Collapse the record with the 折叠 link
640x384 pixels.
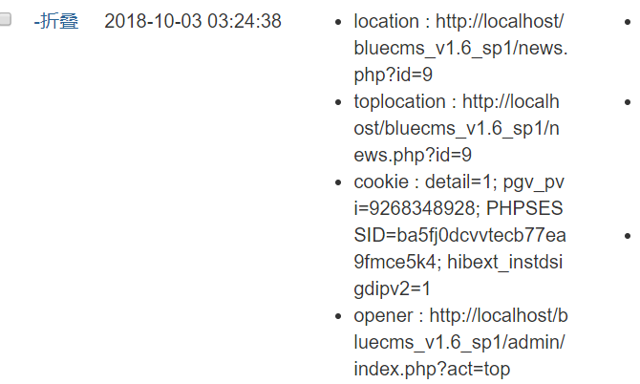click(56, 21)
